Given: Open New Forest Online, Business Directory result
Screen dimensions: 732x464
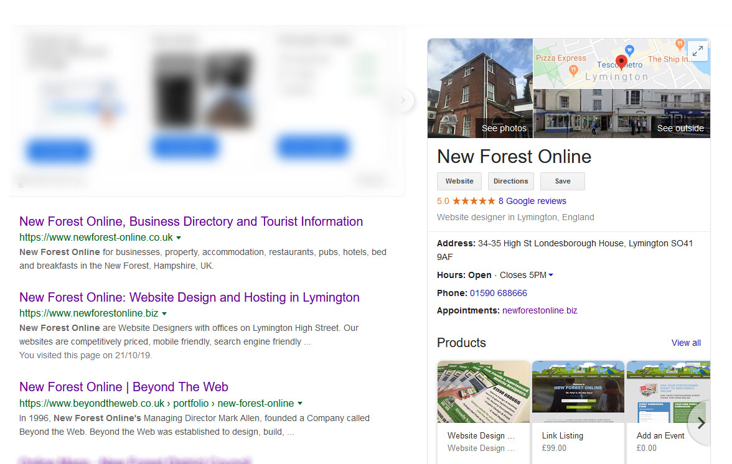Looking at the screenshot, I should pos(191,221).
